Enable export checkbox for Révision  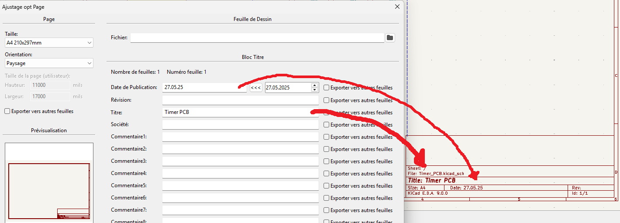point(326,100)
